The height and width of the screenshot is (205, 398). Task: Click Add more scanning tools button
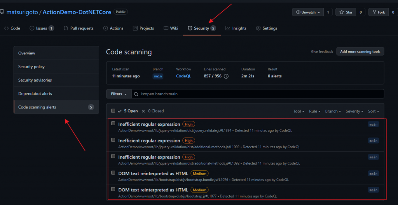coord(360,52)
